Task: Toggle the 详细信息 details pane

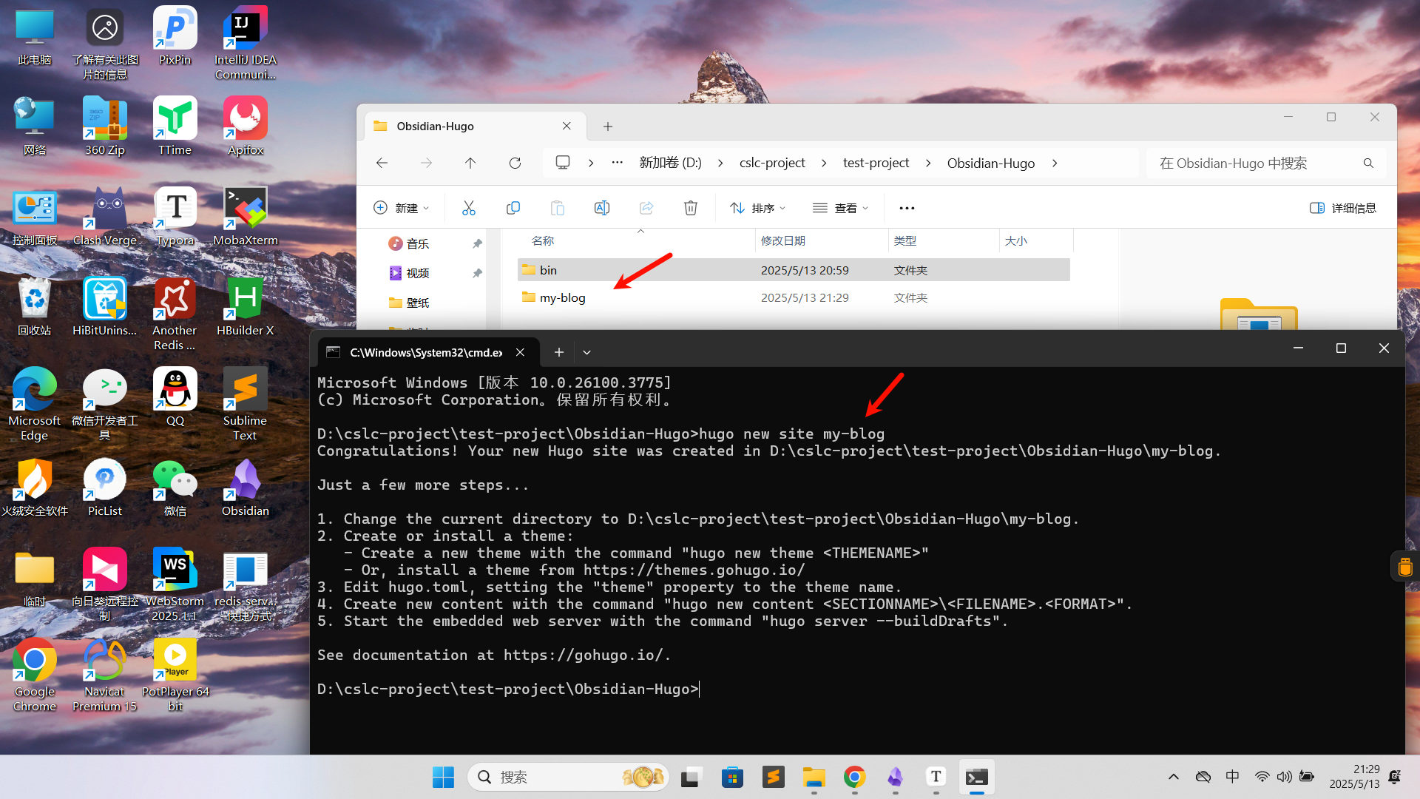Action: click(1342, 208)
